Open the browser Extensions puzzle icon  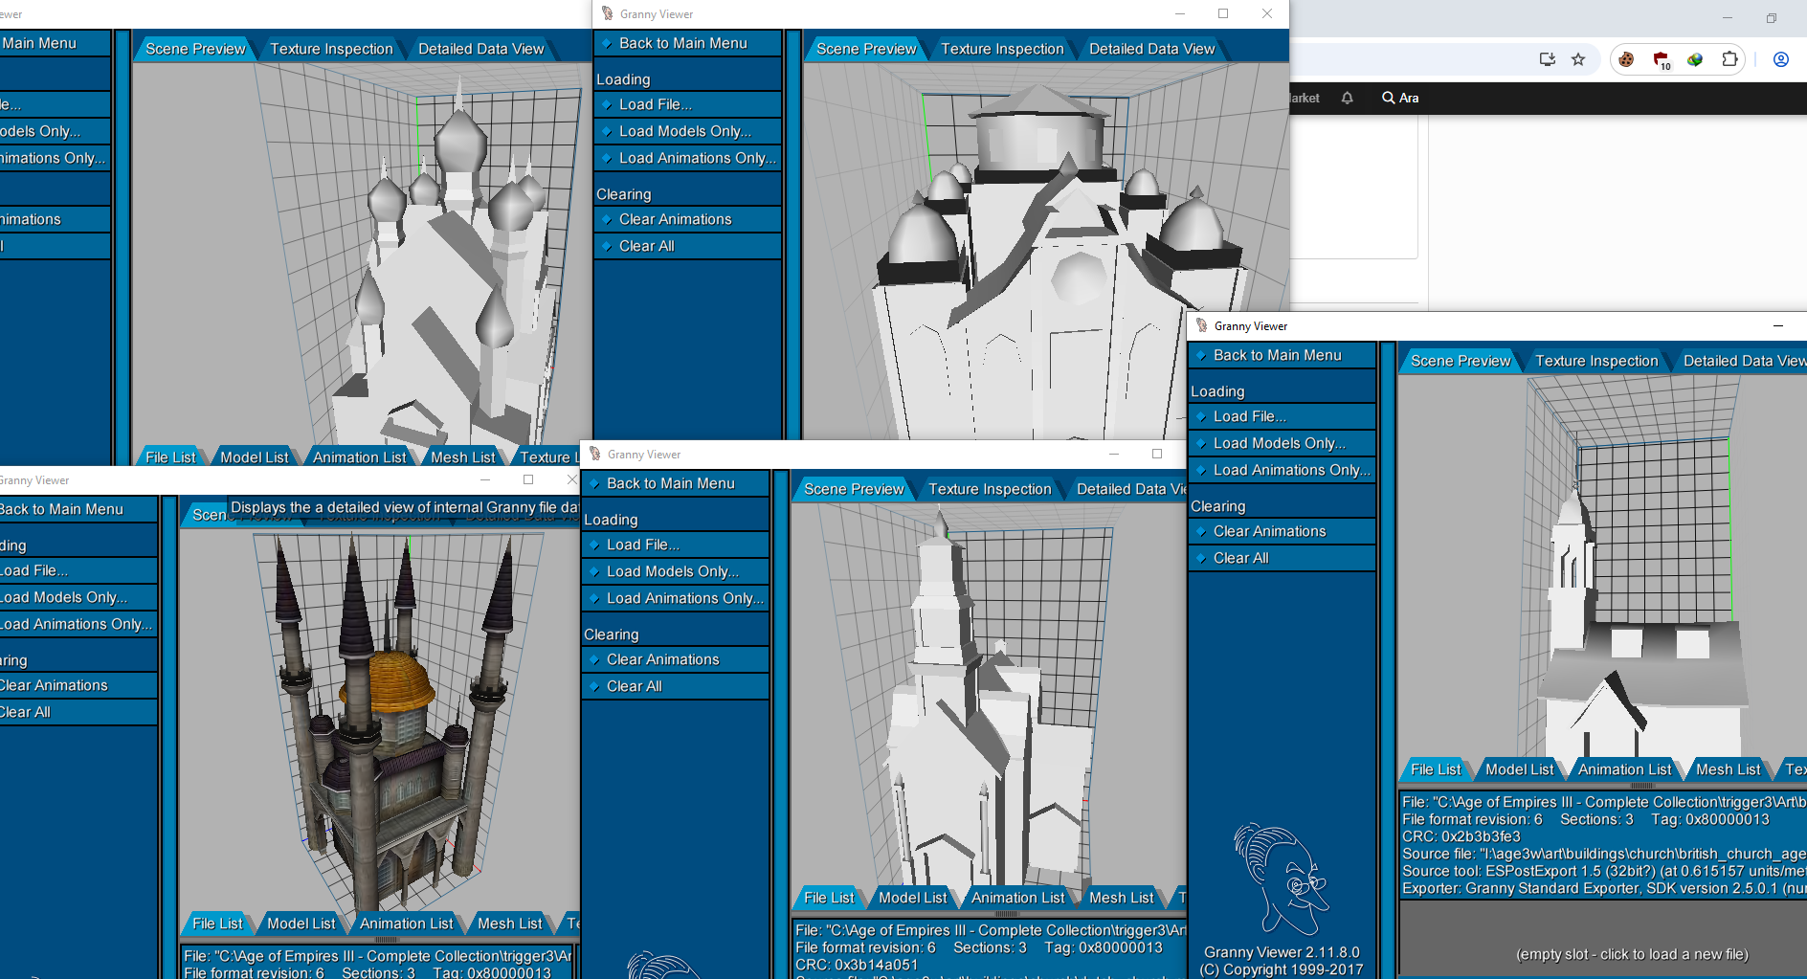[1729, 59]
